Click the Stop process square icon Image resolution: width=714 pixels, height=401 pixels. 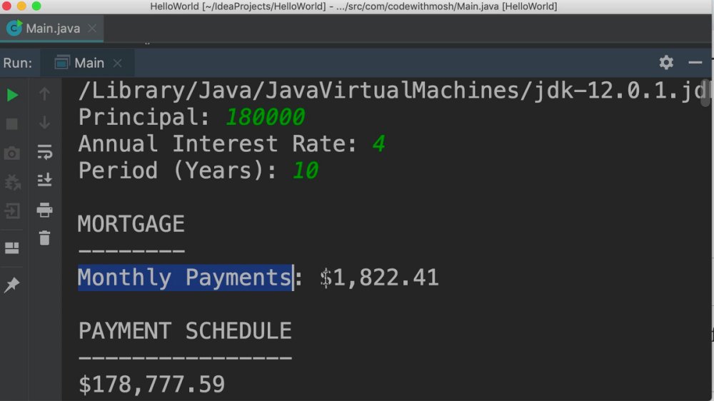[12, 124]
